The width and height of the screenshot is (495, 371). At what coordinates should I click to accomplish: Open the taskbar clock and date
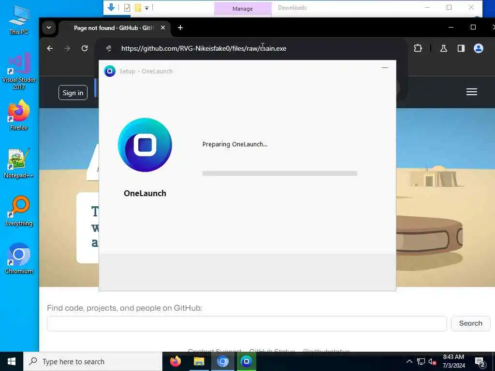tap(453, 361)
